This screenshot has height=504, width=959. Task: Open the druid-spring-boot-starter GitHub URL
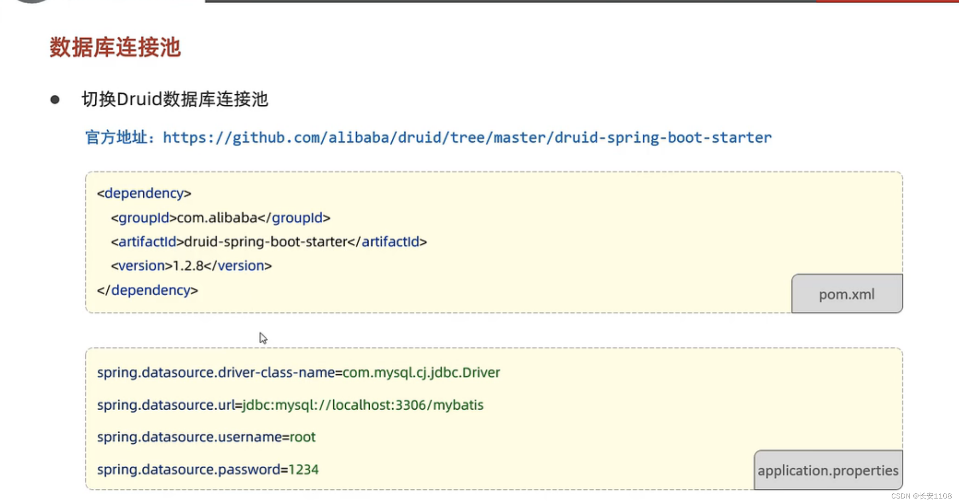[467, 137]
